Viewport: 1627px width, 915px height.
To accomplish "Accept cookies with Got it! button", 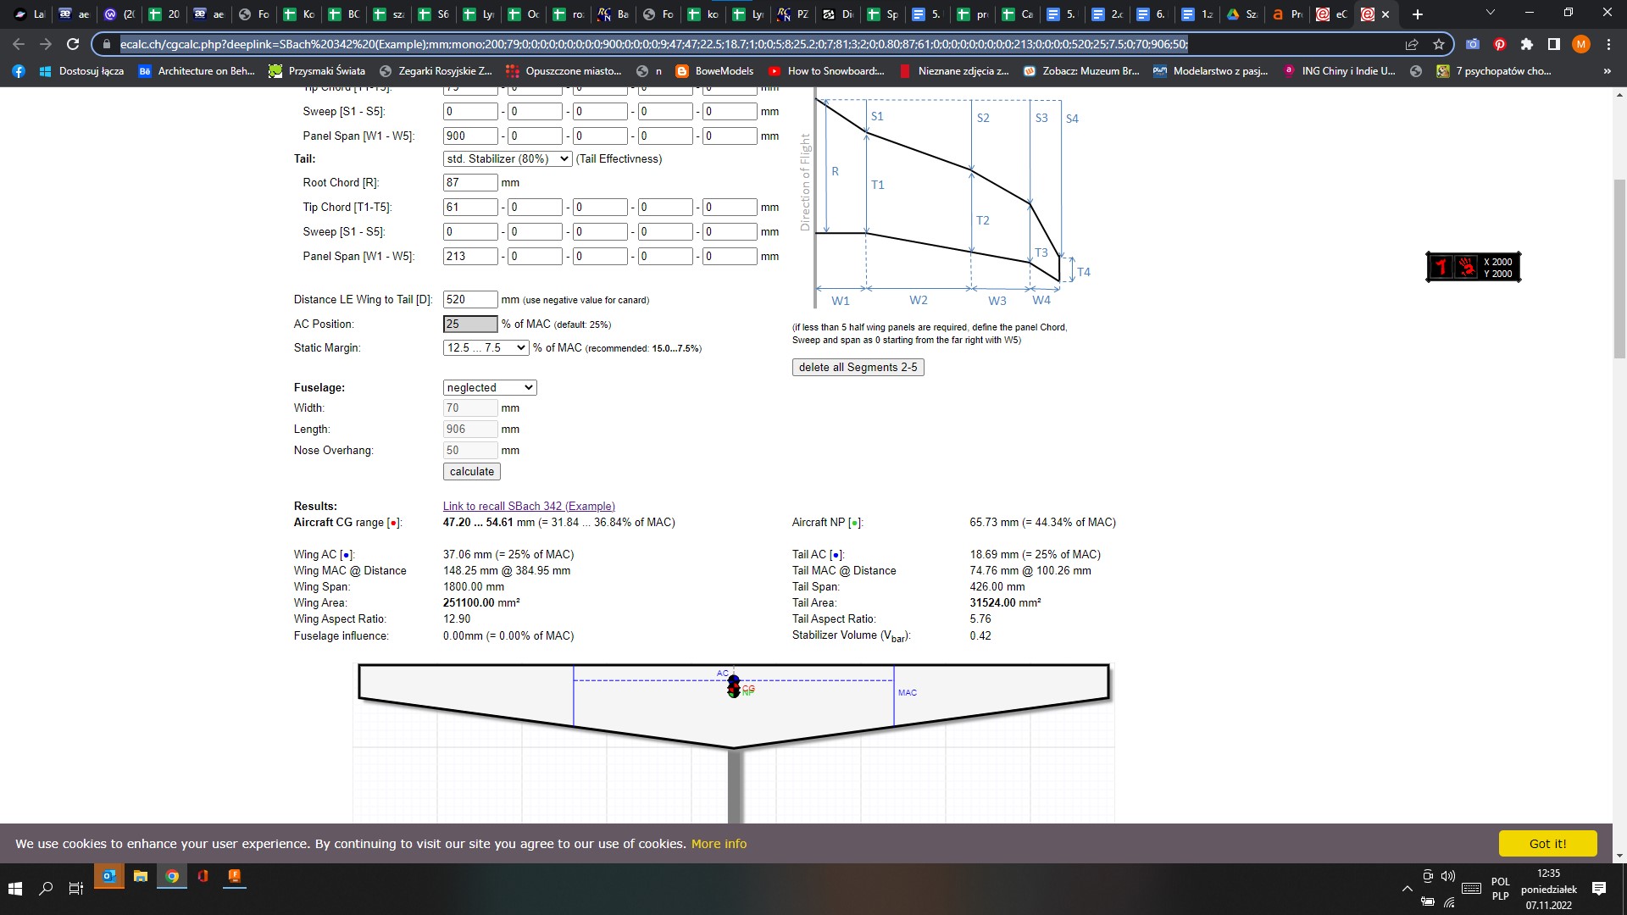I will (1547, 843).
